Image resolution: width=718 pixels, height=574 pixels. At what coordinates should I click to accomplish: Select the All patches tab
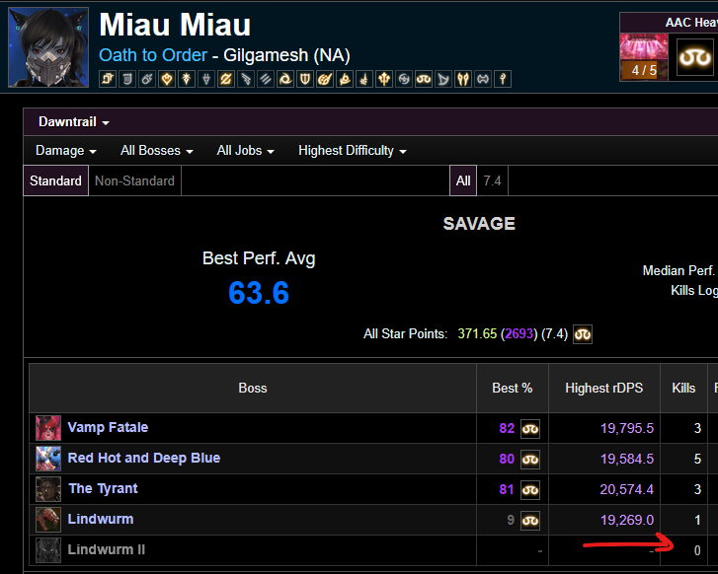click(x=463, y=180)
